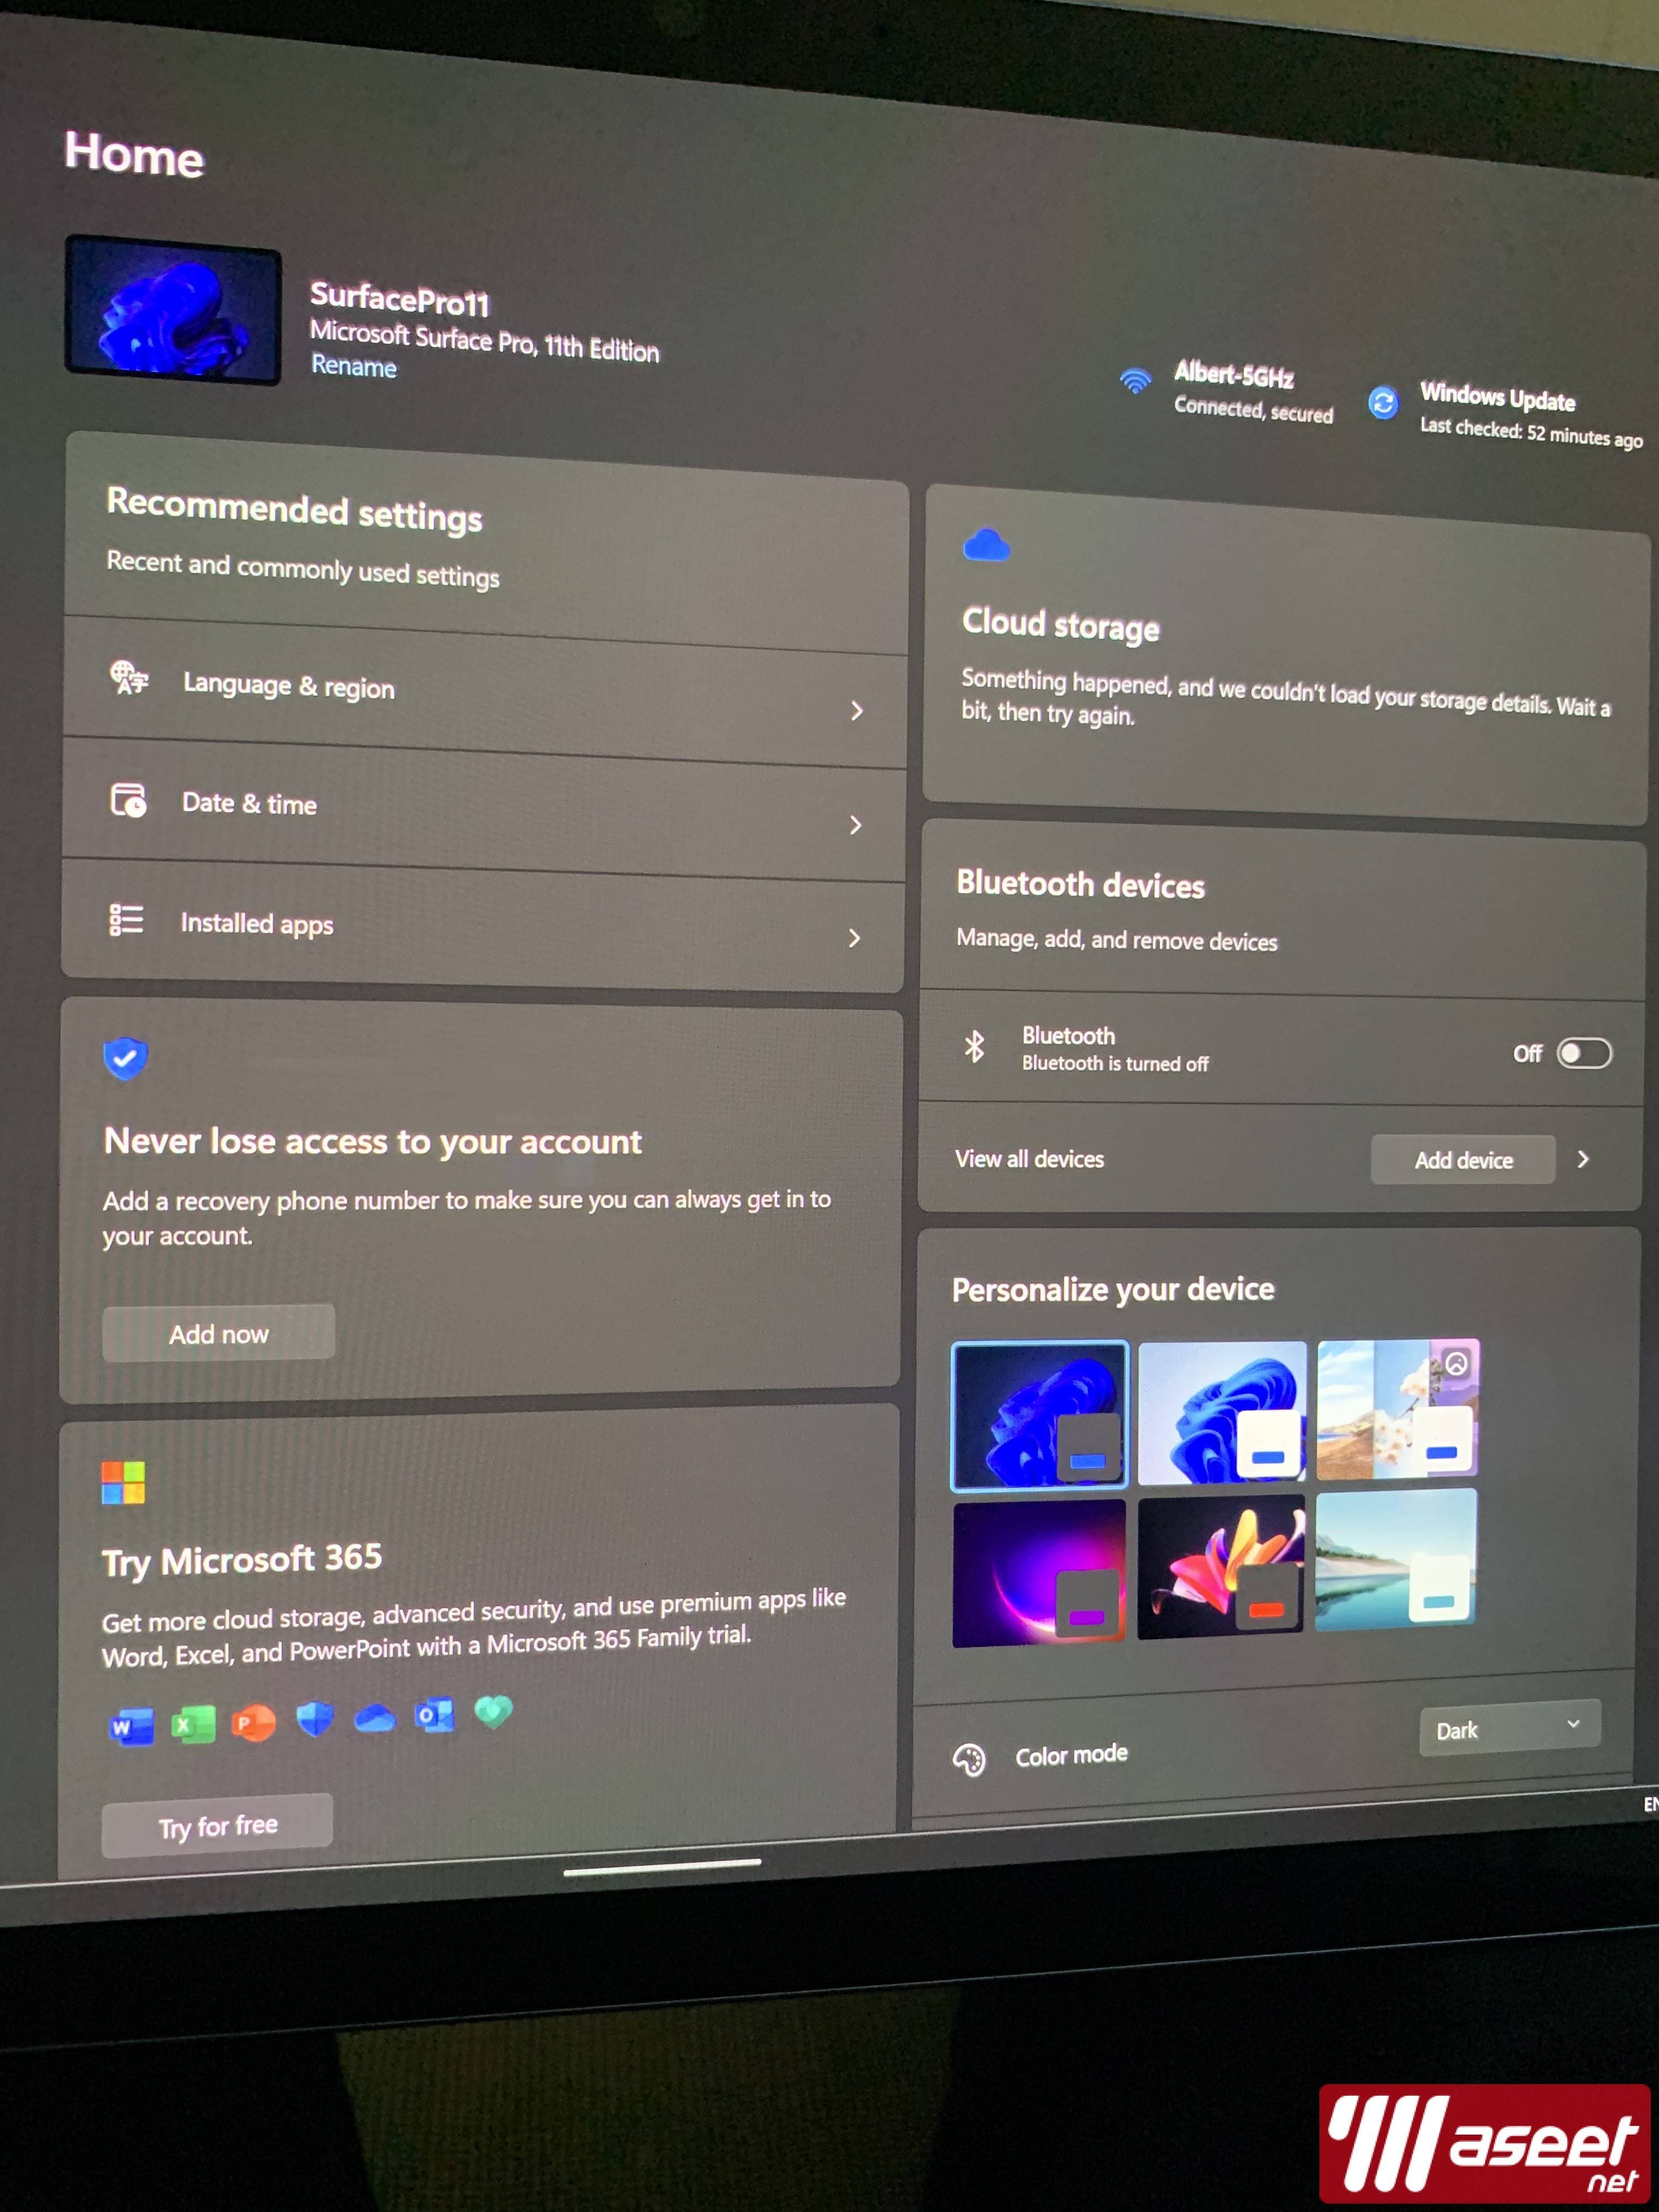Select the Spotlight landscape collage theme
Image resolution: width=1659 pixels, height=2212 pixels.
[x=1397, y=1408]
